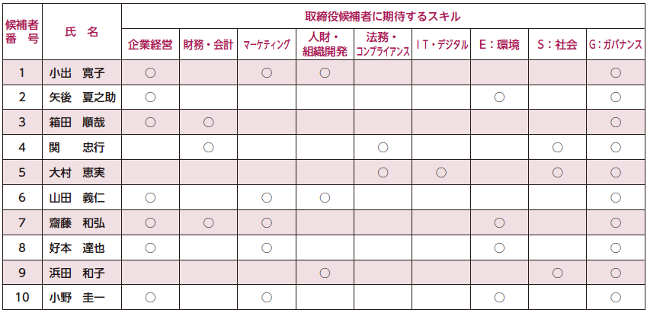Select the 人財・組織開発 circle for 山田 義仁

(x=325, y=198)
